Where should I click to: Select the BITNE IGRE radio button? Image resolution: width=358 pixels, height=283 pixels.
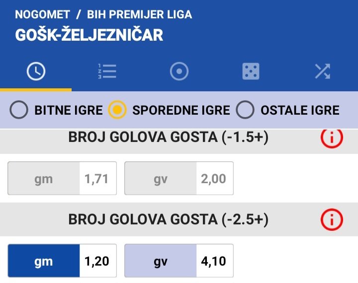(x=19, y=110)
